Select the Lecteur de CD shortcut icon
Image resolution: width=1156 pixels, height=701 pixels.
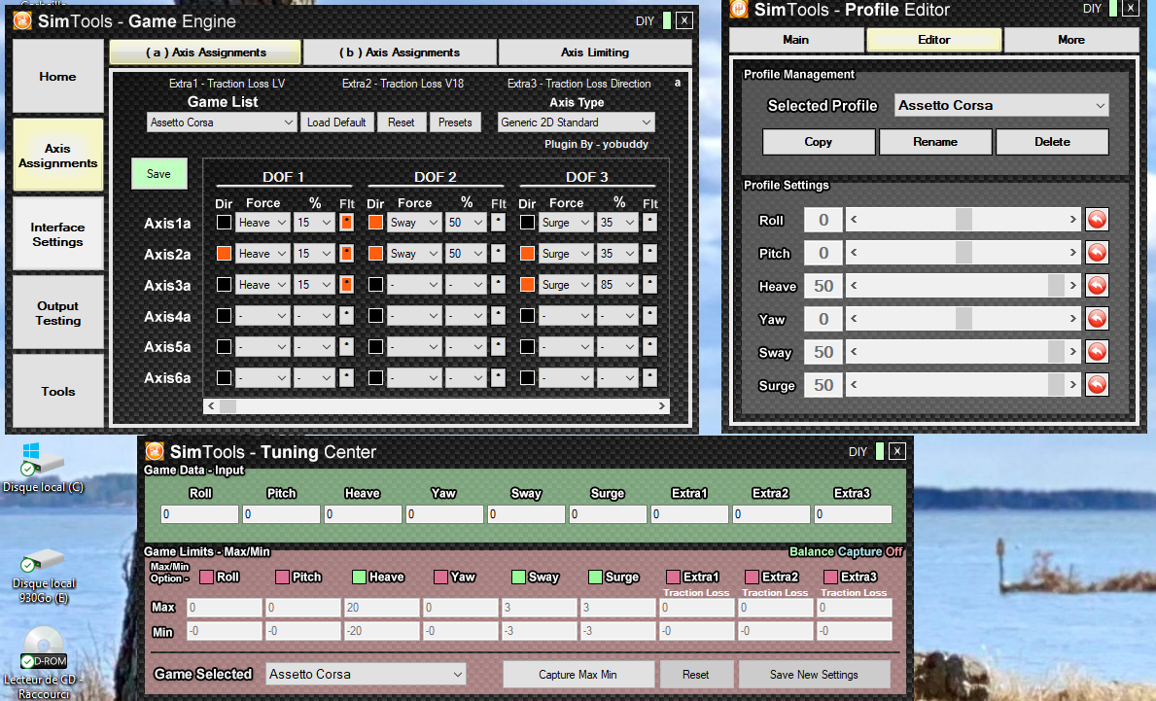click(x=44, y=663)
